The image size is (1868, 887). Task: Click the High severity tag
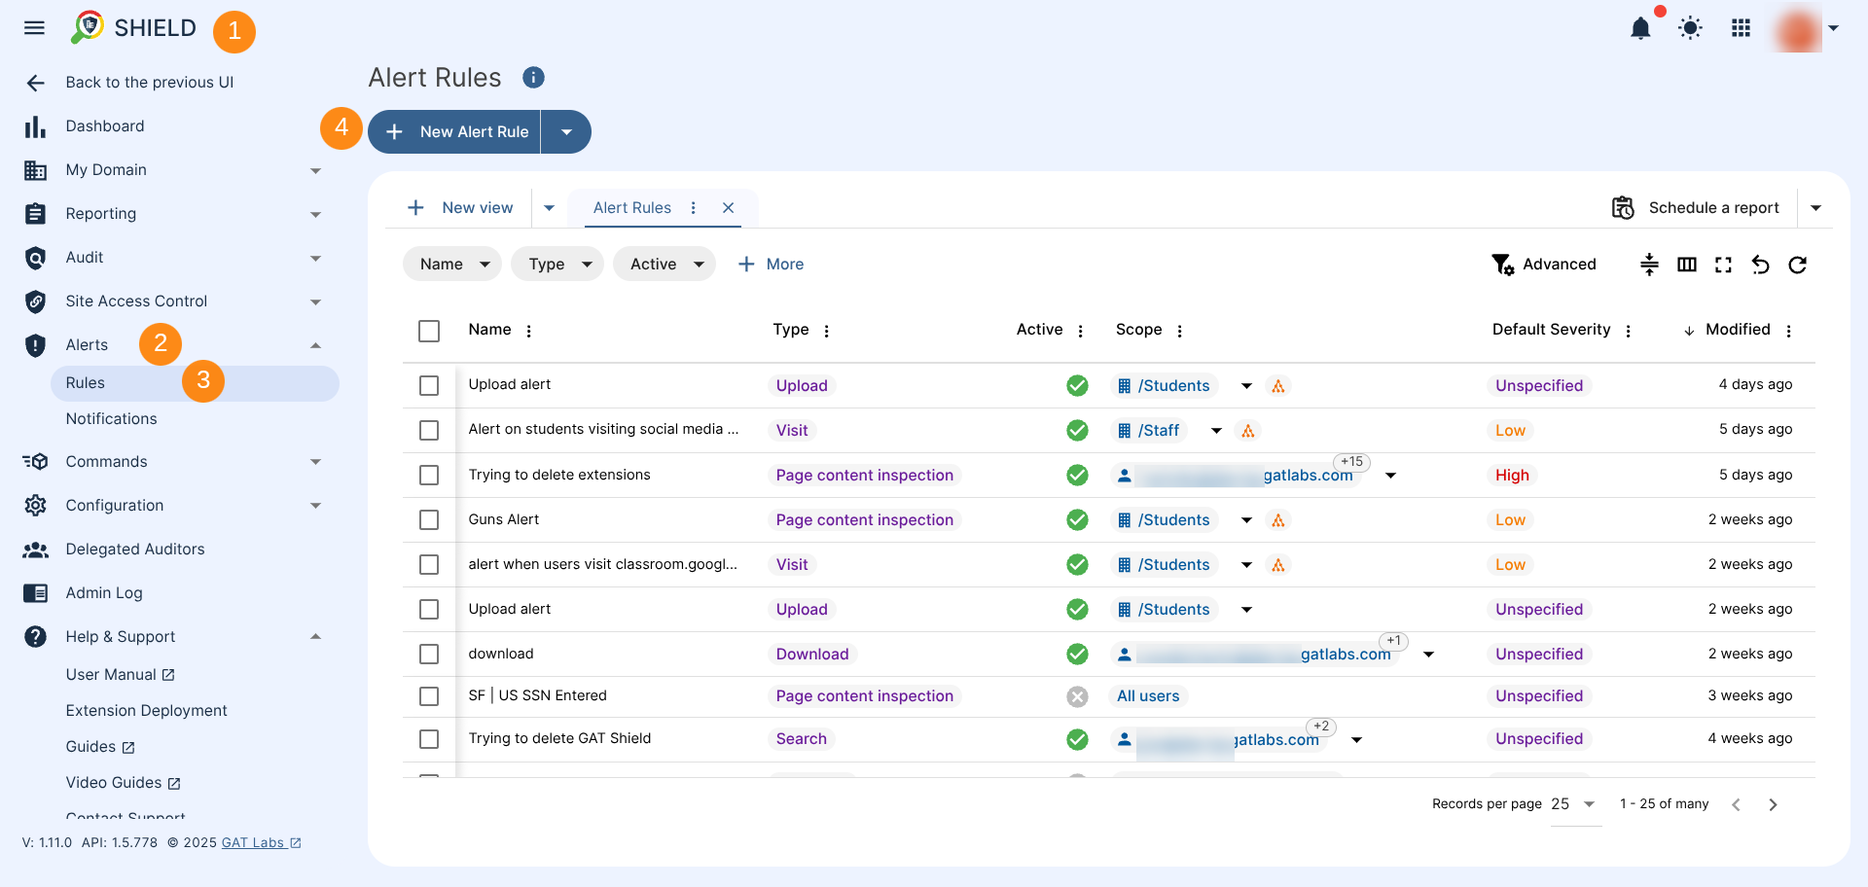[1513, 476]
